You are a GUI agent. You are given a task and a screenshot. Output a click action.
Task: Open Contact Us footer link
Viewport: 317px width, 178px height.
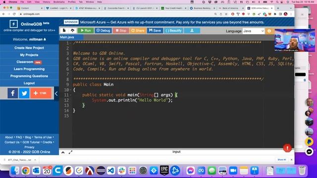point(12,142)
